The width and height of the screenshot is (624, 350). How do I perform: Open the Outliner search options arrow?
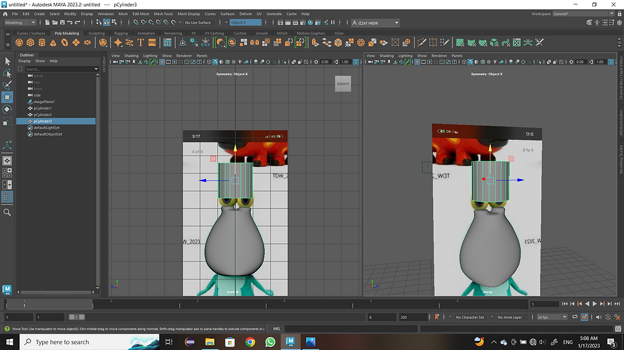point(96,69)
